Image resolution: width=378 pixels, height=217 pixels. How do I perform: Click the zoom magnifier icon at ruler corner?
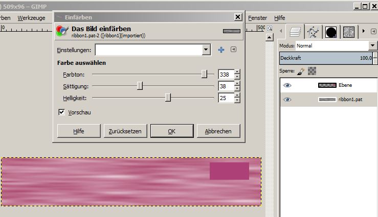(x=270, y=28)
